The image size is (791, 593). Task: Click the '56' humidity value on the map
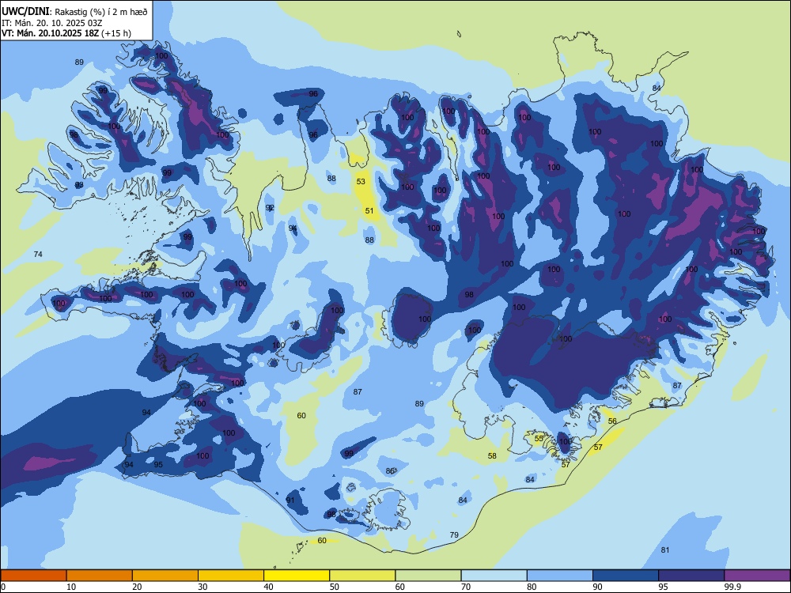(x=612, y=421)
